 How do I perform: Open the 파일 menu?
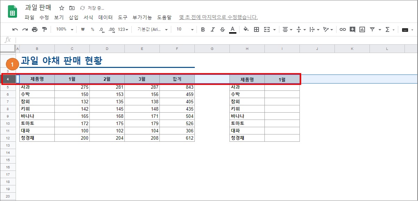[x=29, y=17]
